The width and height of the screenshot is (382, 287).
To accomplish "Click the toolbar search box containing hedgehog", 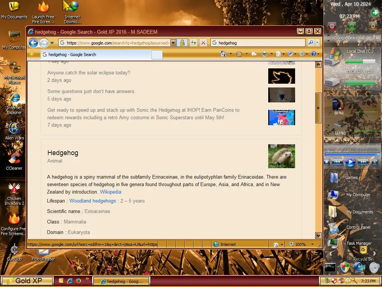I will point(258,43).
